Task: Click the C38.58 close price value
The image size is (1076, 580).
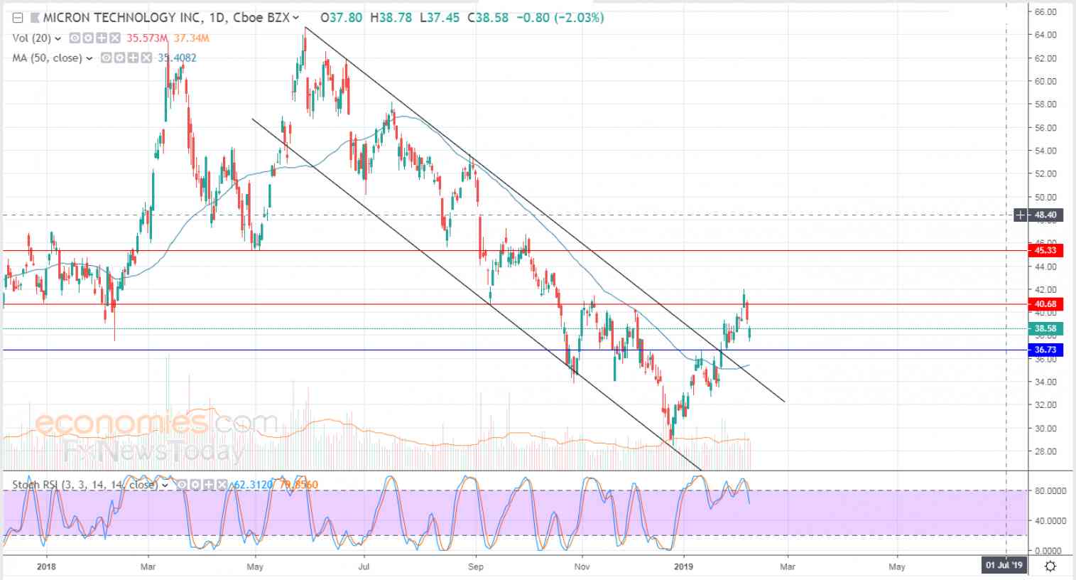Action: point(488,18)
